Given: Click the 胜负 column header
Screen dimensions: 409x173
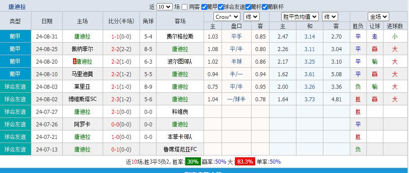Looking at the screenshot, I should 358,26.
